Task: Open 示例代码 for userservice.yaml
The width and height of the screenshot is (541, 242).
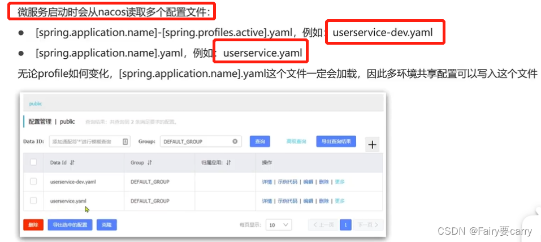Action: point(287,201)
